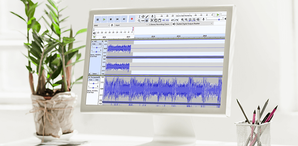This screenshot has height=146, width=298.
Task: Click Select button on 1967 track
Action: pos(95,74)
